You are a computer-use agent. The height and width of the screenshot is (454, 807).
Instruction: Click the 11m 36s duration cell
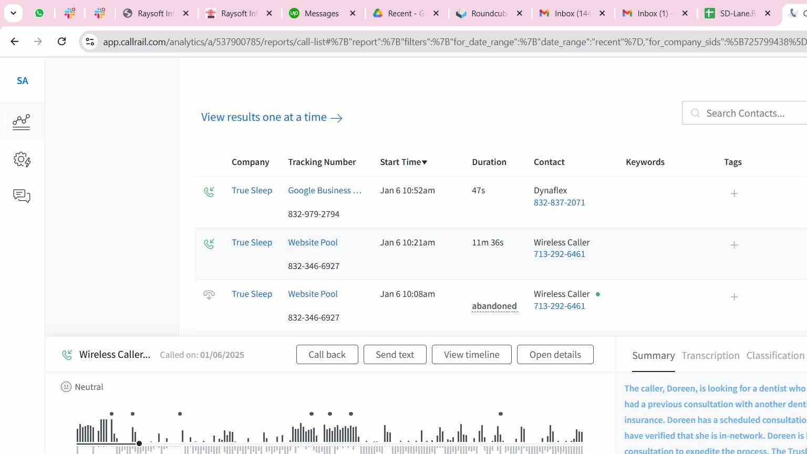tap(488, 242)
